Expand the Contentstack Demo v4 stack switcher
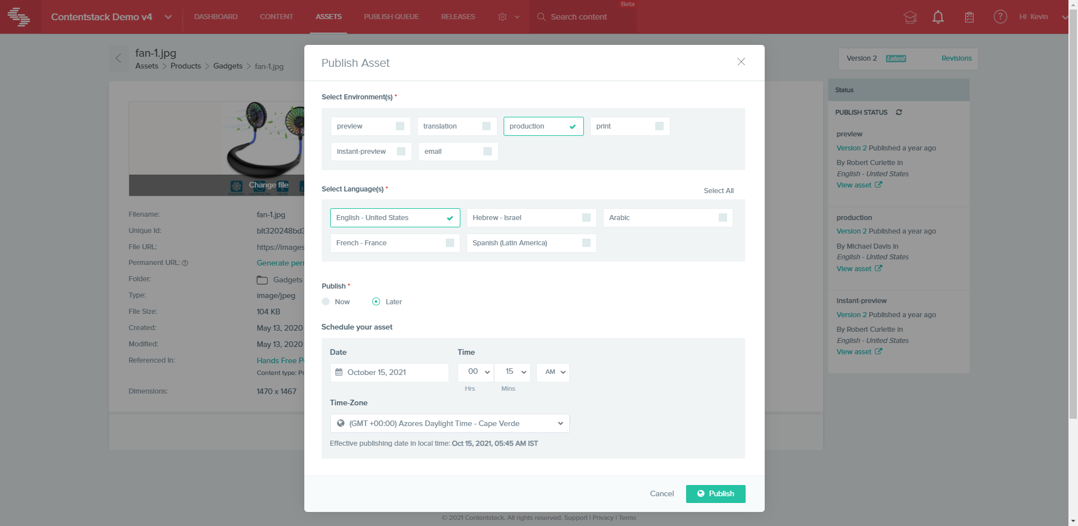Viewport: 1078px width, 526px height. tap(168, 17)
